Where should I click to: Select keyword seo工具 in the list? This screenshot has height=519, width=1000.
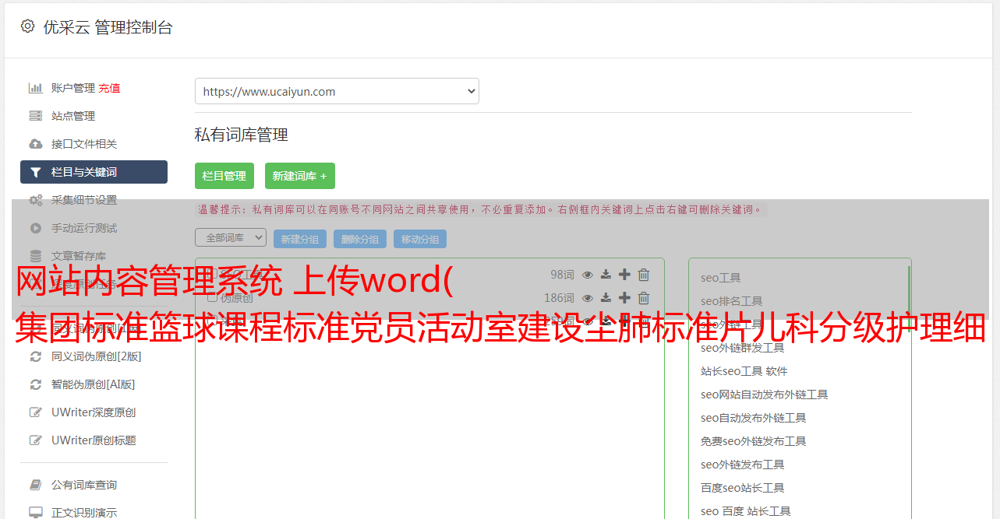721,278
